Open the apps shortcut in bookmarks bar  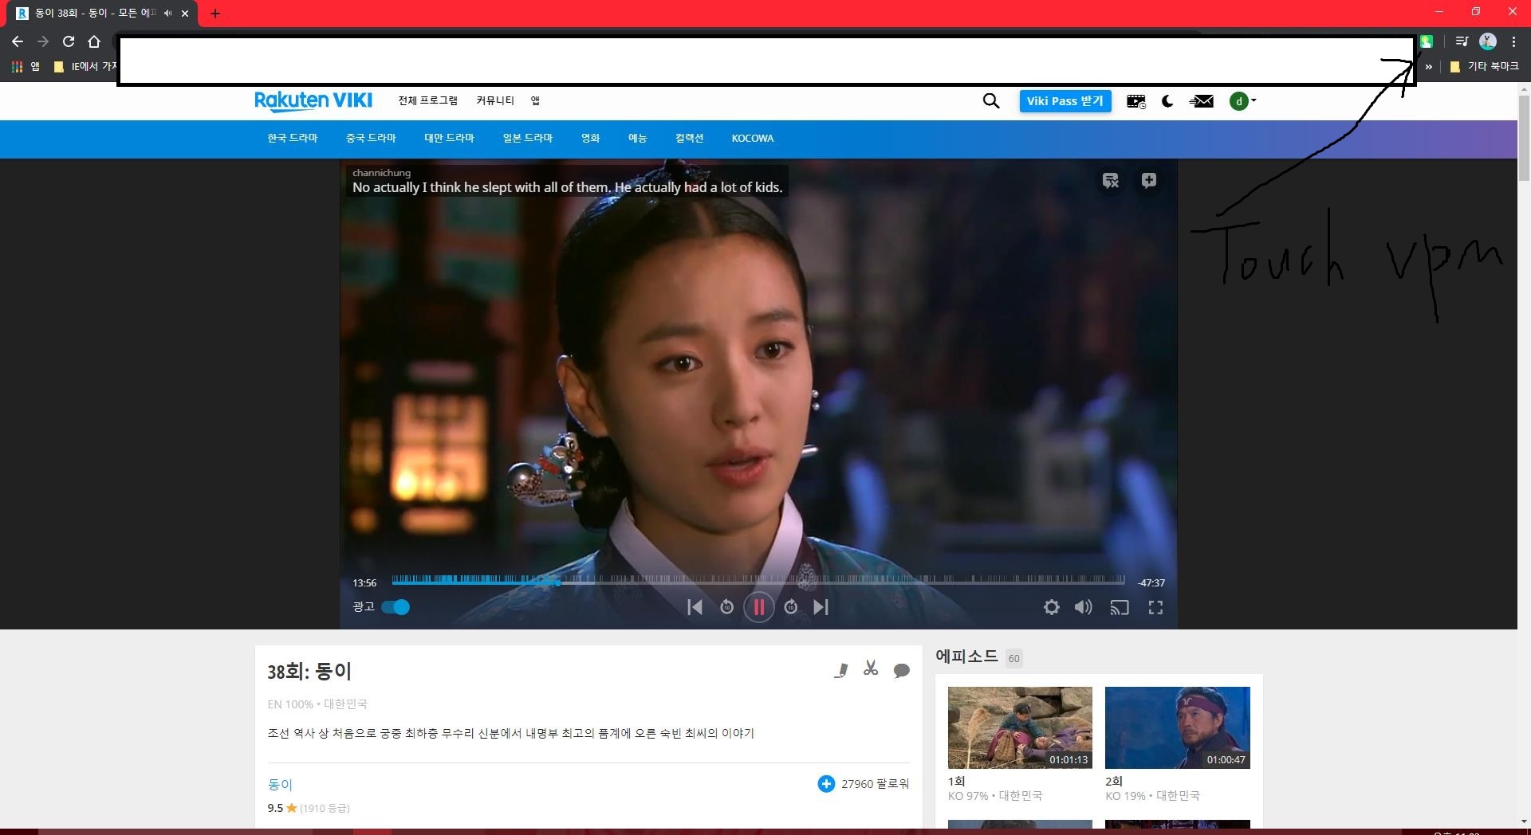pos(25,67)
